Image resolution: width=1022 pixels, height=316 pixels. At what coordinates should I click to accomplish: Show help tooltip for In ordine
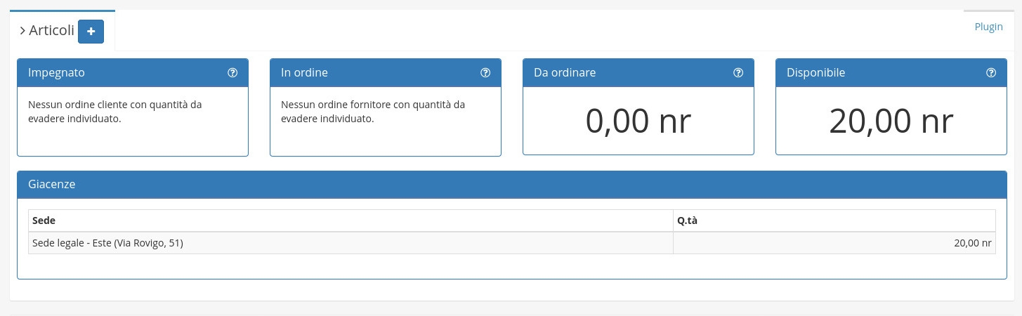485,72
